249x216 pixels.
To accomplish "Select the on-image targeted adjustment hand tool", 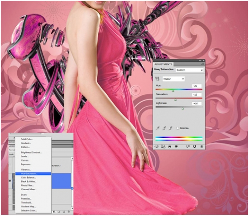I will 157,79.
